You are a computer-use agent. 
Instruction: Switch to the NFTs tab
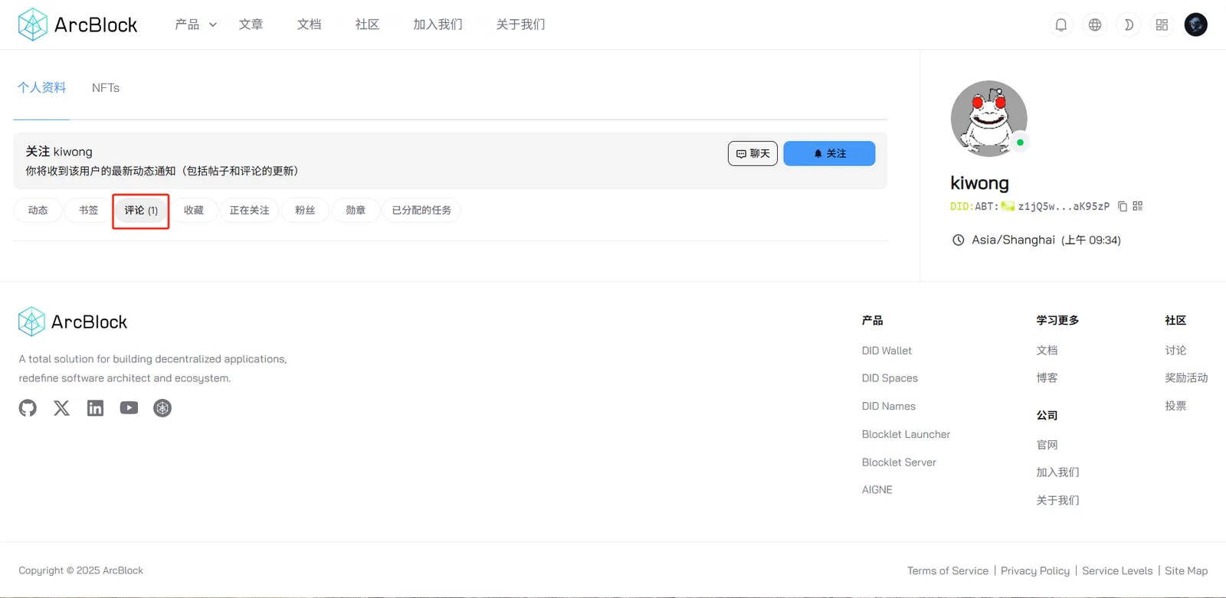106,88
